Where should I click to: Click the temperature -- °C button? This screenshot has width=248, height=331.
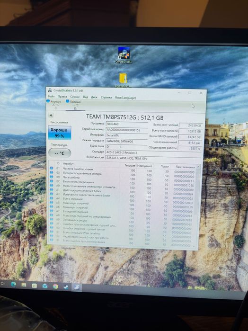pyautogui.click(x=60, y=153)
